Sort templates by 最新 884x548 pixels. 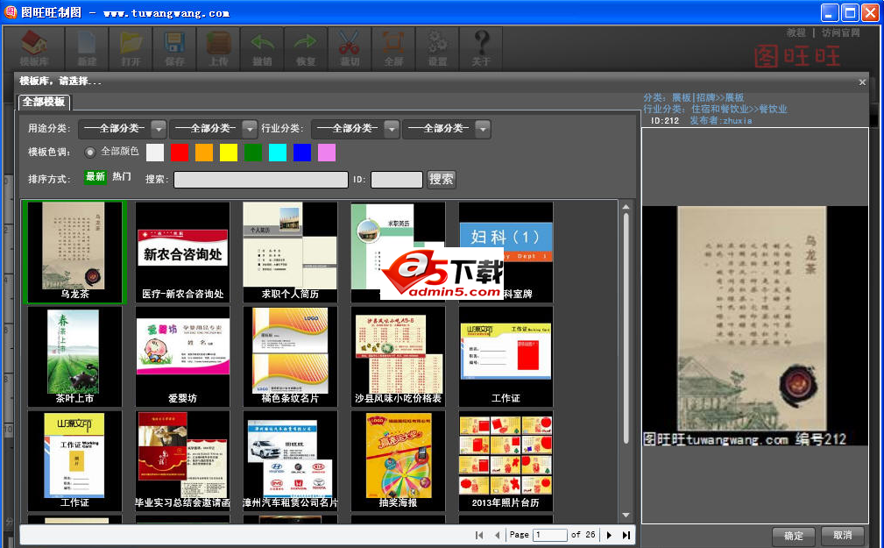pos(95,177)
